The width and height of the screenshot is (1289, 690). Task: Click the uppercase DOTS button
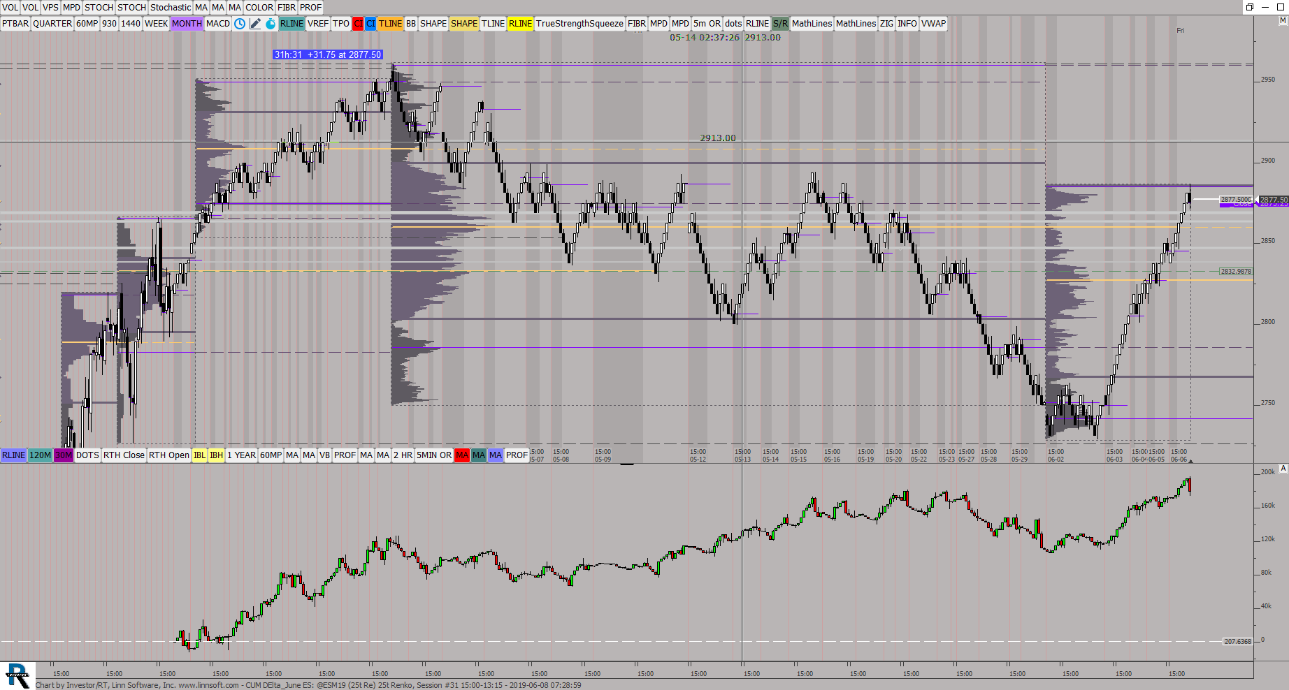tap(88, 455)
